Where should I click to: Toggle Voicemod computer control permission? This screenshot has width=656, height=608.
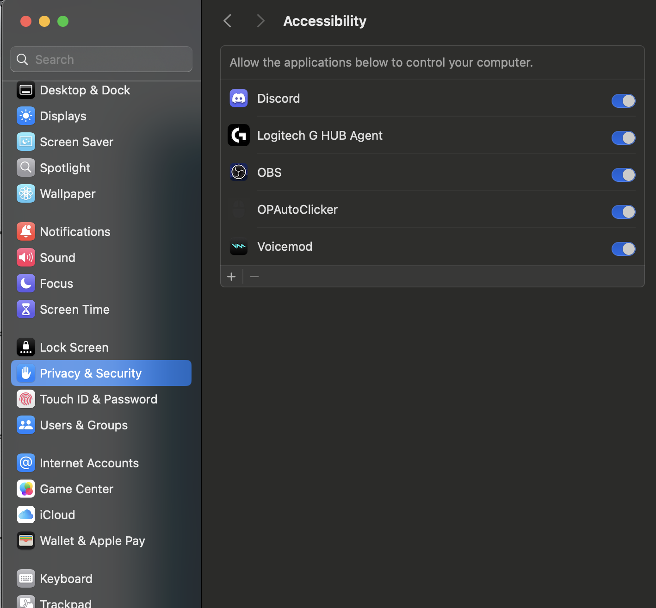623,249
